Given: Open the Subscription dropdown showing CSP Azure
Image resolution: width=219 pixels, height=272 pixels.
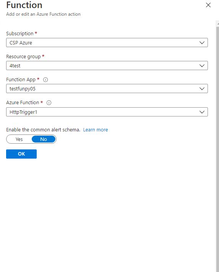Looking at the screenshot, I should pyautogui.click(x=107, y=43).
